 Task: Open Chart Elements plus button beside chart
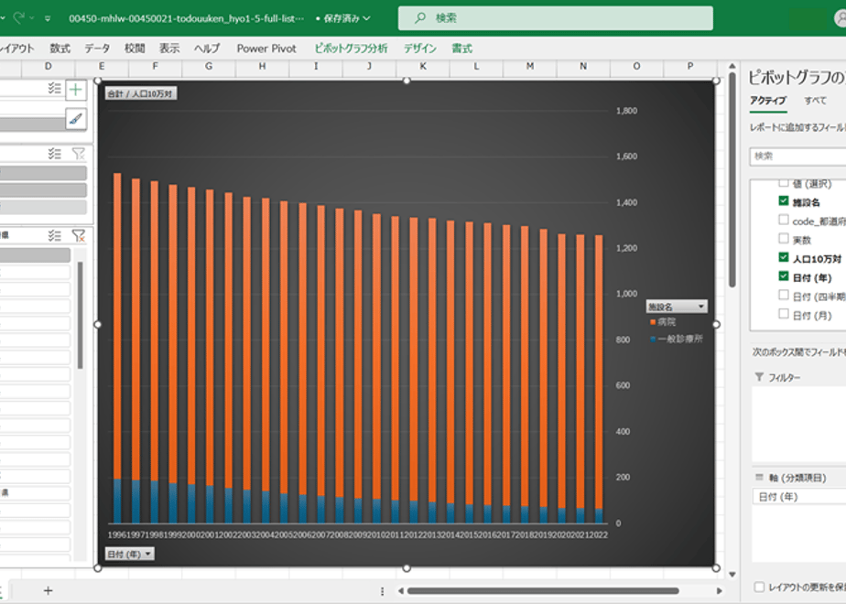[76, 90]
